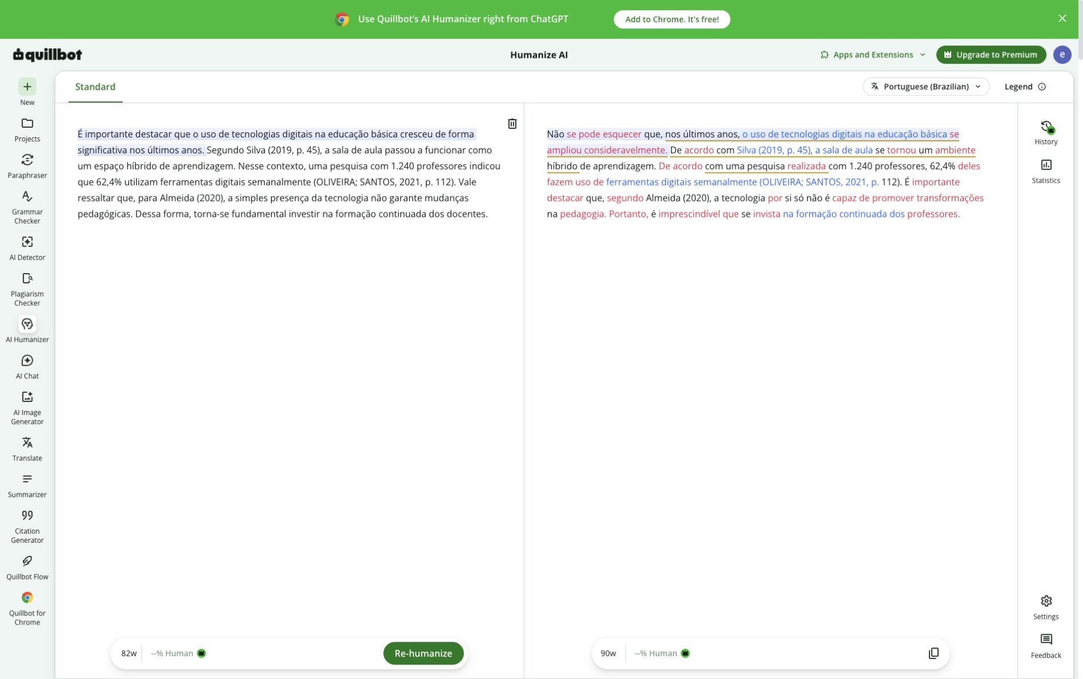Open the Projects folder icon
The height and width of the screenshot is (679, 1083).
27,124
